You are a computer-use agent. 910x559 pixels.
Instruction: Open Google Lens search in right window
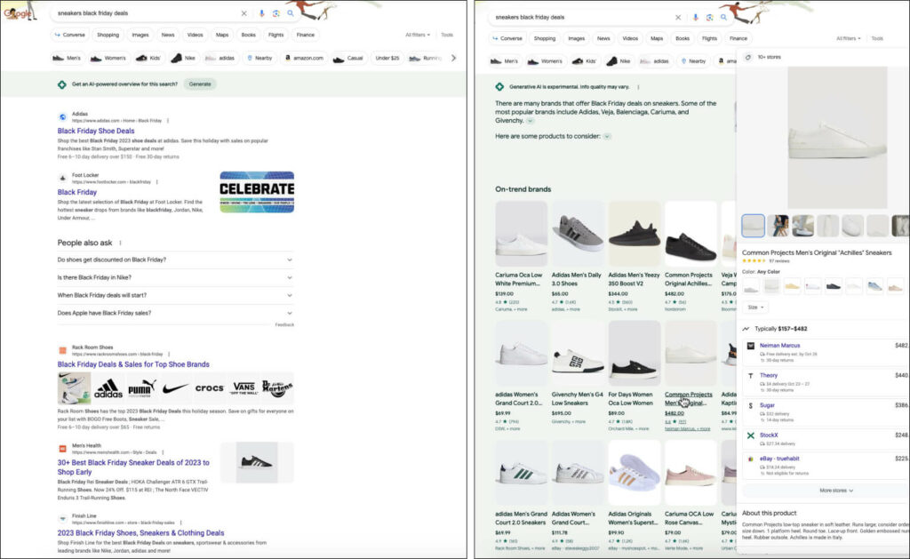pyautogui.click(x=710, y=17)
